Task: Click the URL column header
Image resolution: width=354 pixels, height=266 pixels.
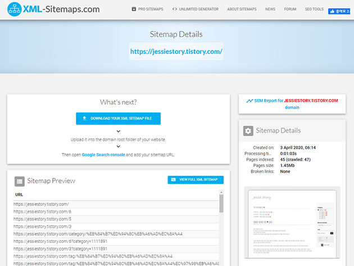Action: [x=19, y=195]
